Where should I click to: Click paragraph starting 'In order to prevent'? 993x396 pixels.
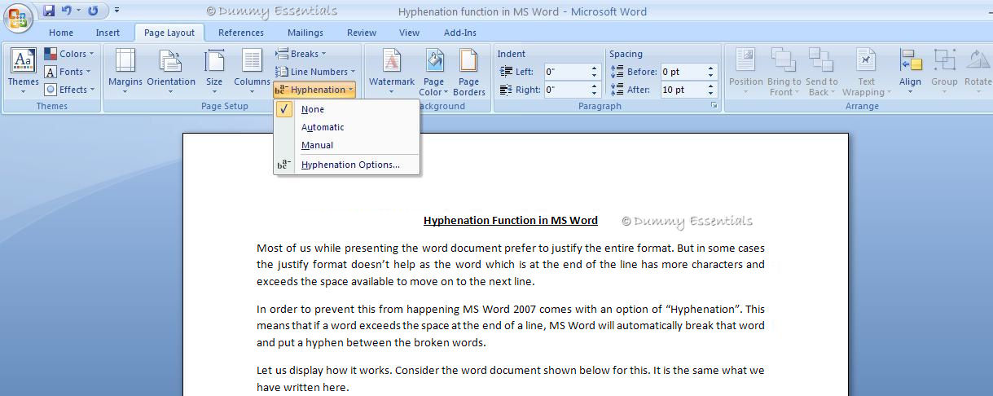coord(511,326)
